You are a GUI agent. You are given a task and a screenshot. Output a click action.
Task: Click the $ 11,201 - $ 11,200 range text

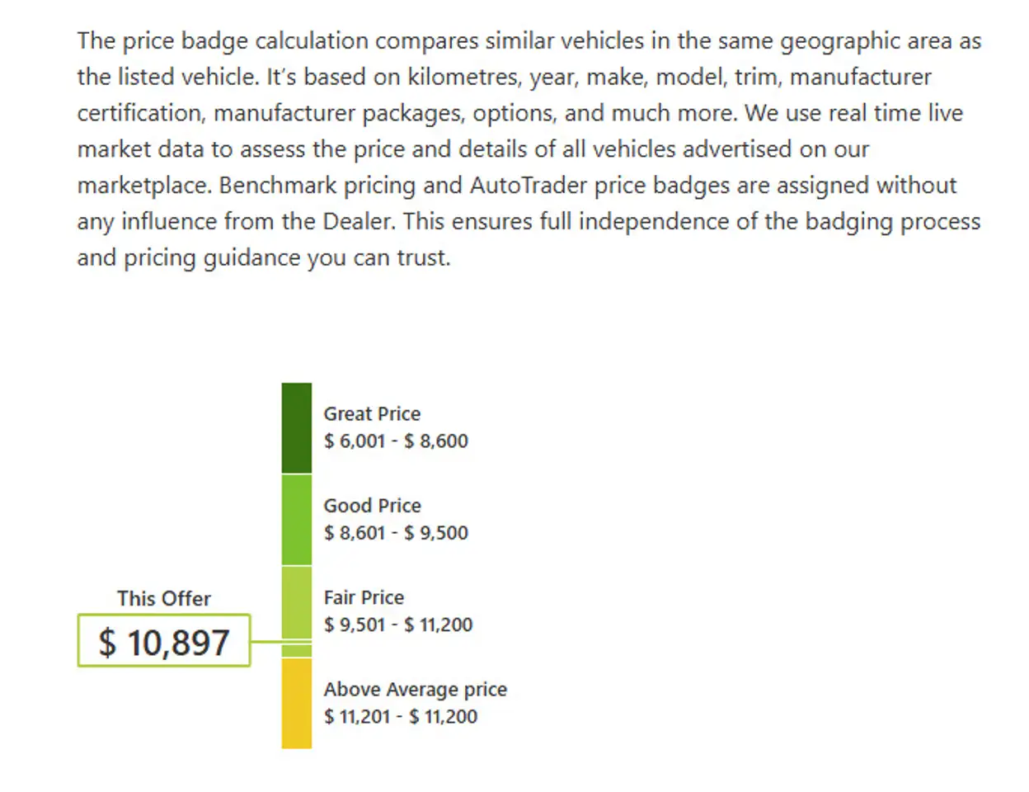[x=401, y=716]
